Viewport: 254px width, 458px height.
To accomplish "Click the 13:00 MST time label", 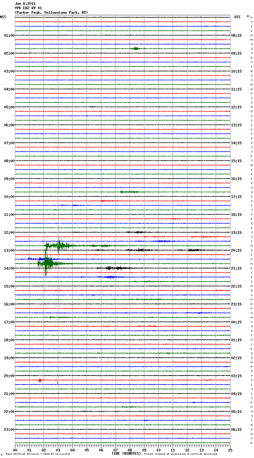I will coord(9,250).
